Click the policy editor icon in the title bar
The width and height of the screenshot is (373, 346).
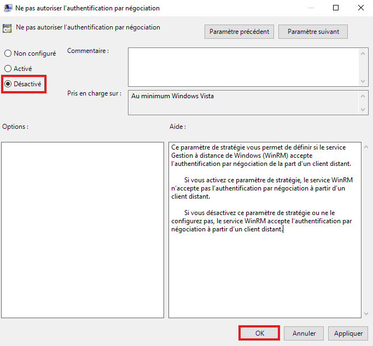(7, 8)
